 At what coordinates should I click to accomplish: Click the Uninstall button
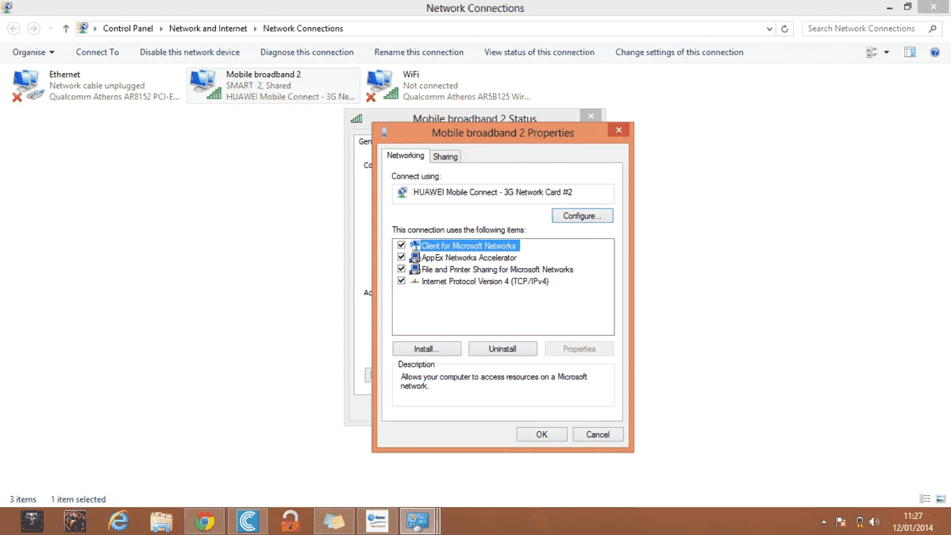(502, 348)
